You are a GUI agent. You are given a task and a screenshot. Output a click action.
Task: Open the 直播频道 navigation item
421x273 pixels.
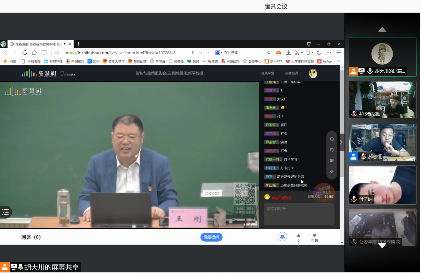tap(291, 73)
